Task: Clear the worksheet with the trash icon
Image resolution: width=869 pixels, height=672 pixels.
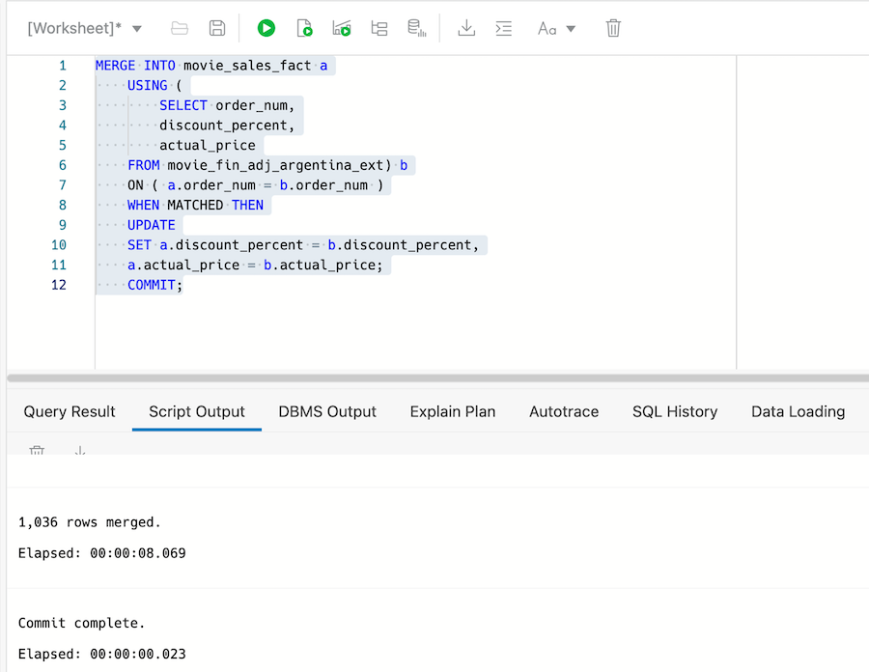Action: [x=613, y=28]
